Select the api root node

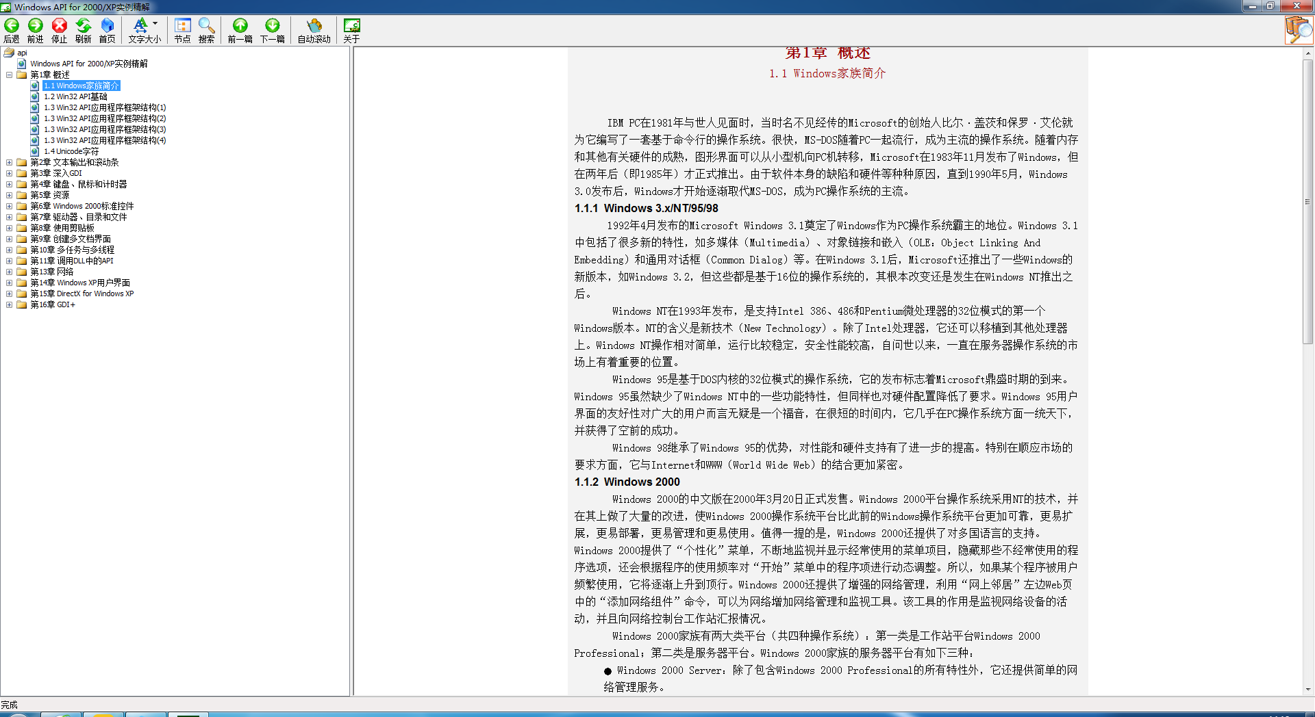click(22, 53)
